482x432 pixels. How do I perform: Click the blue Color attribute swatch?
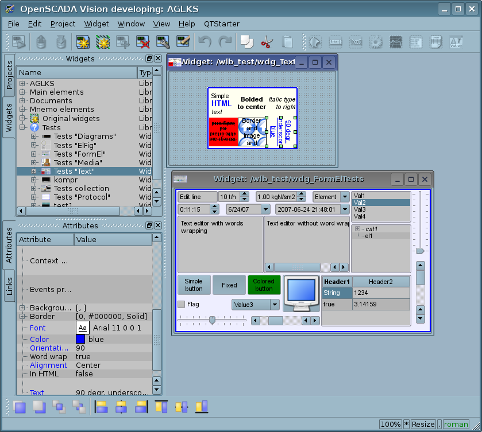tap(80, 339)
